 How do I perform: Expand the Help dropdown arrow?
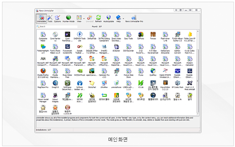(x=123, y=19)
